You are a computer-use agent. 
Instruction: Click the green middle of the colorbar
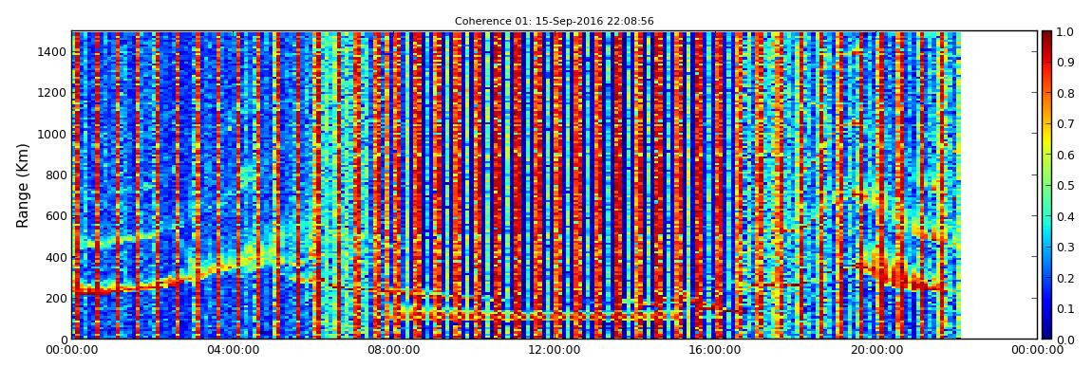tap(1046, 185)
